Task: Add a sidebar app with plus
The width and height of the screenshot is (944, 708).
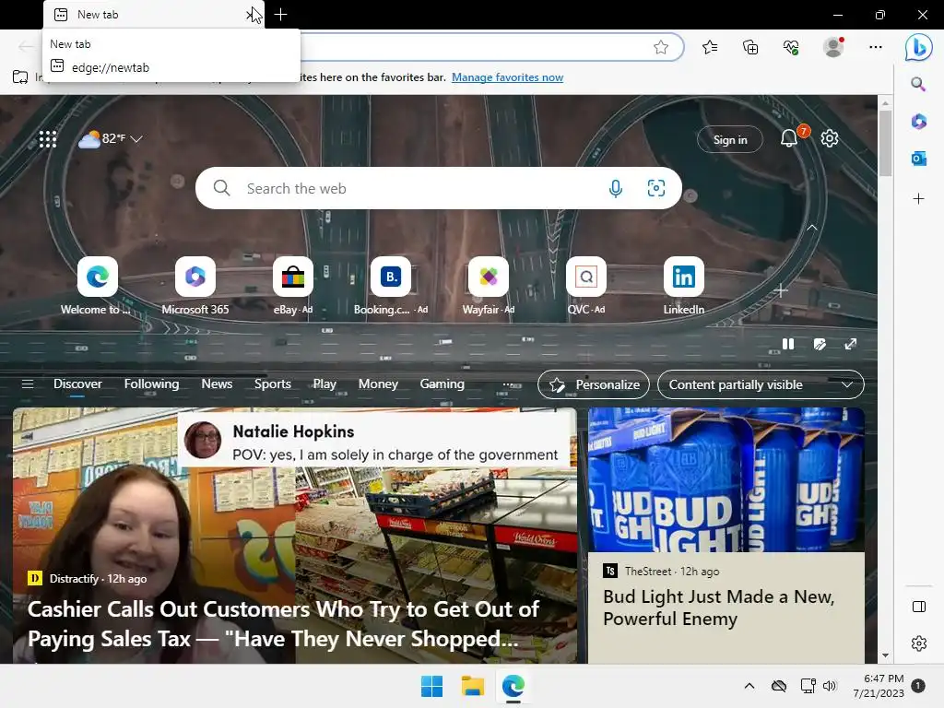Action: point(919,199)
